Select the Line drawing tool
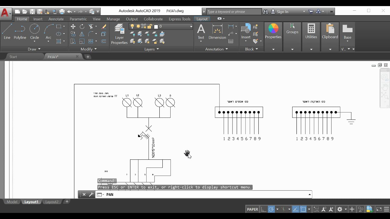The image size is (390, 219). click(x=7, y=32)
